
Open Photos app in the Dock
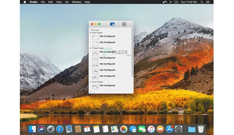(124, 129)
